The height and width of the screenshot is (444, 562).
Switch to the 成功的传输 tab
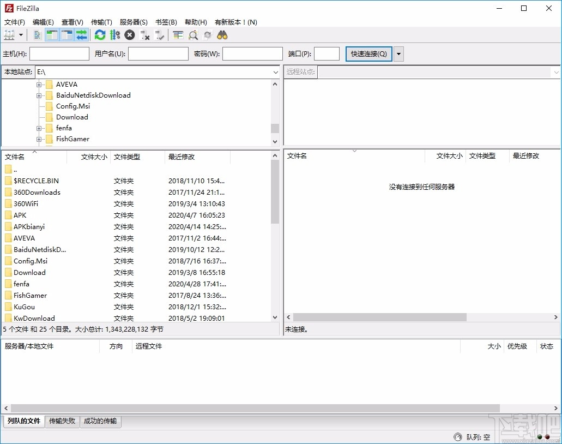click(x=100, y=422)
